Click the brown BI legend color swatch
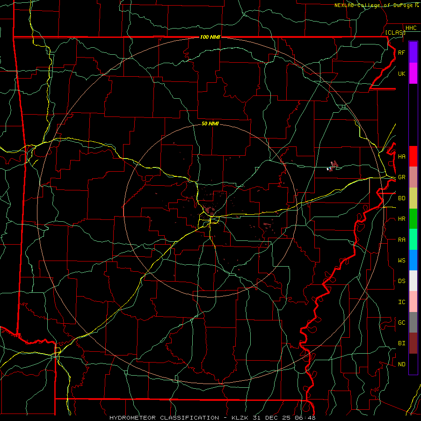The width and height of the screenshot is (421, 421). [413, 343]
